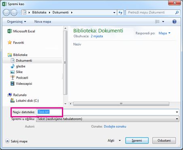183x150 pixels.
Task: Click arrow after Dokumenti in breadcrumb
Action: (72, 12)
